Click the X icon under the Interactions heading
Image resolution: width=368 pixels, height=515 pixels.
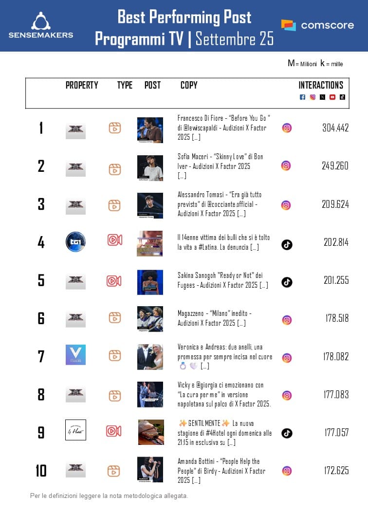coord(322,97)
